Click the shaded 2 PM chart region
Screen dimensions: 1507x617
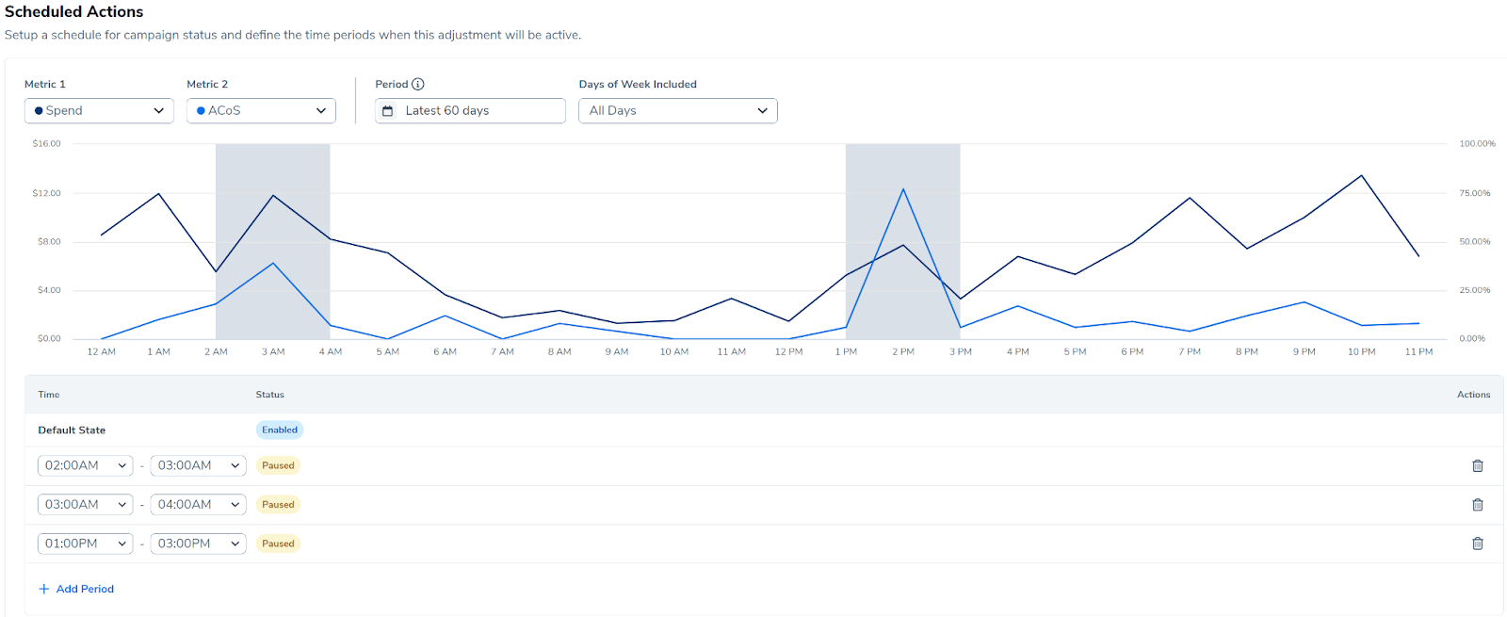tap(902, 283)
